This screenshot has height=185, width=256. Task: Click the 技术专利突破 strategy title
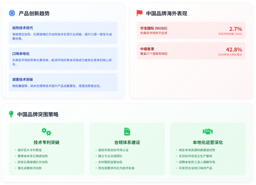pyautogui.click(x=46, y=142)
